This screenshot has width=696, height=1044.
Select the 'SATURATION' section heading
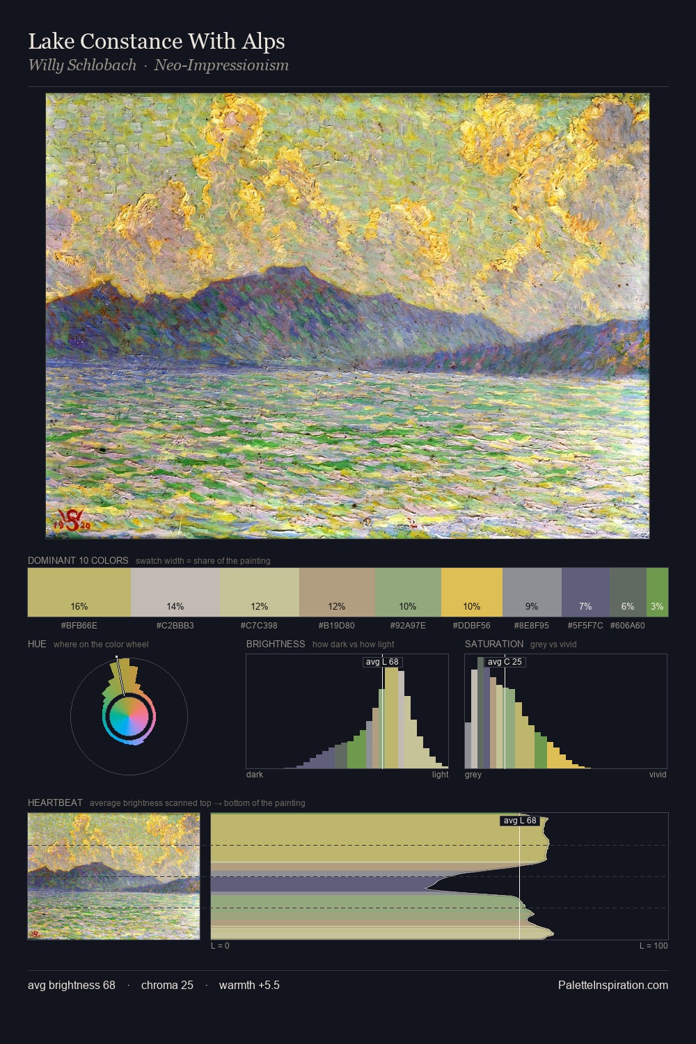[x=494, y=644]
